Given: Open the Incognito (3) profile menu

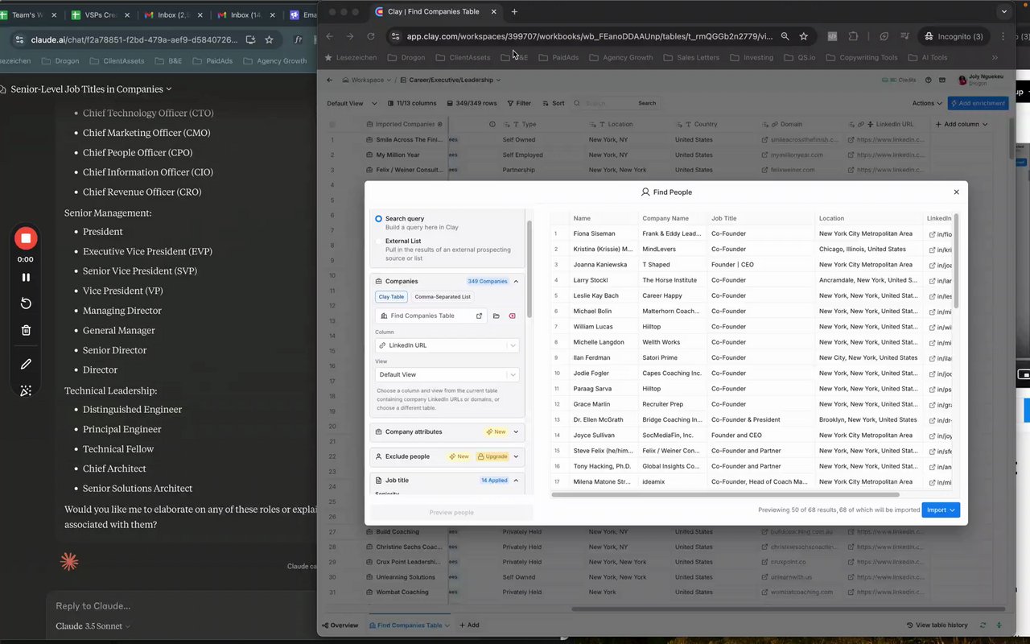Looking at the screenshot, I should point(954,36).
